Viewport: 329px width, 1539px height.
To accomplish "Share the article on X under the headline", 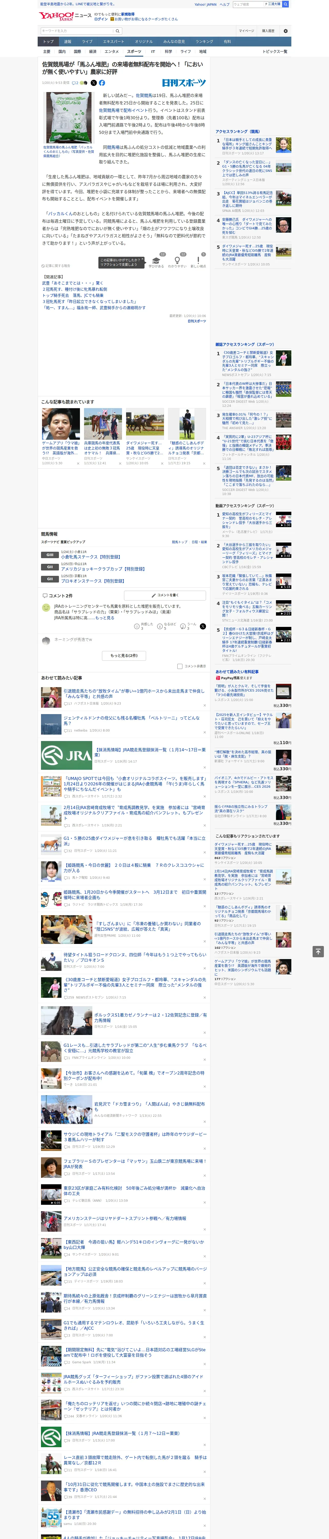I will 93,83.
